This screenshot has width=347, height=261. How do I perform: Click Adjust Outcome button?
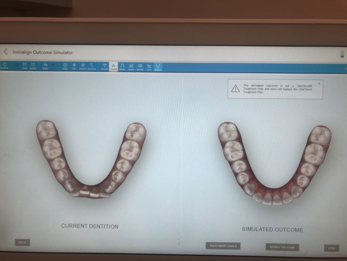pyautogui.click(x=282, y=247)
